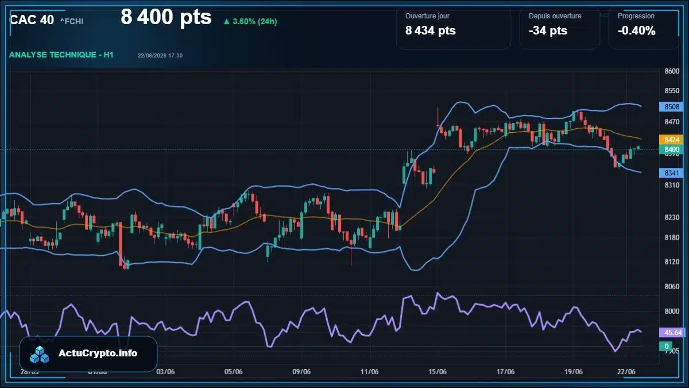
Task: Click the ANALYSE TECHNIQUE - H1 heading
Action: click(x=61, y=55)
